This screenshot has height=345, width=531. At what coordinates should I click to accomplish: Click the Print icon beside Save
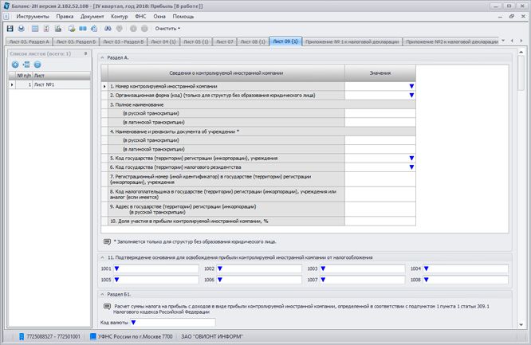point(21,29)
